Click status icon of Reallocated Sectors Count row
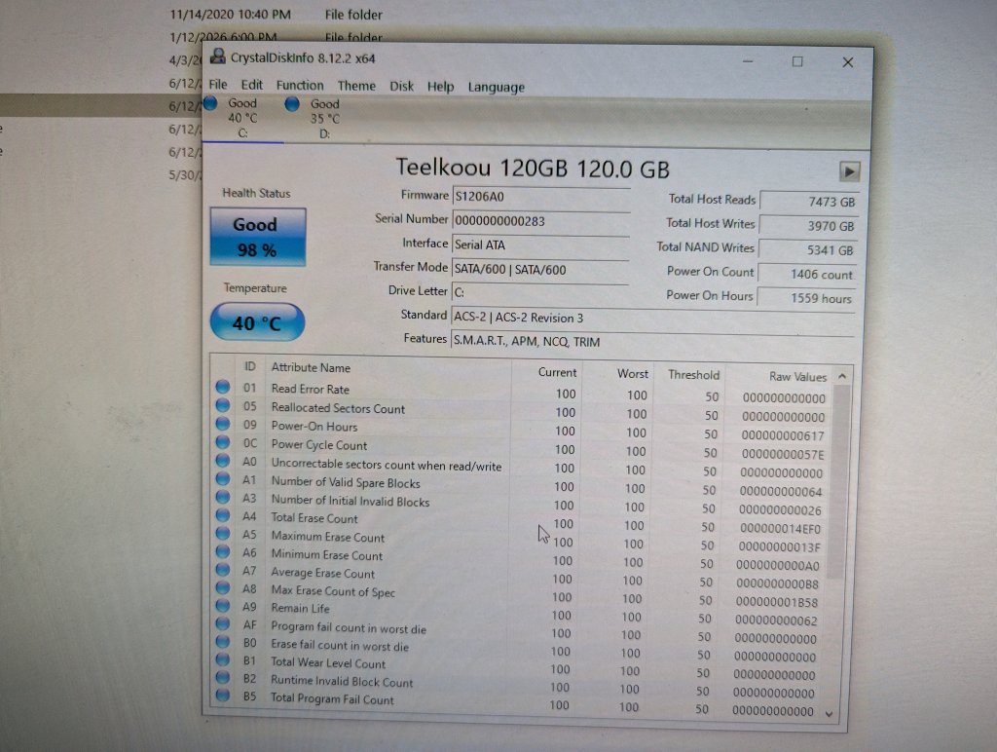The height and width of the screenshot is (752, 997). pyautogui.click(x=223, y=404)
